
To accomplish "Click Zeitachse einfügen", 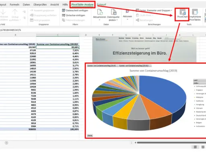I will click(x=74, y=15).
